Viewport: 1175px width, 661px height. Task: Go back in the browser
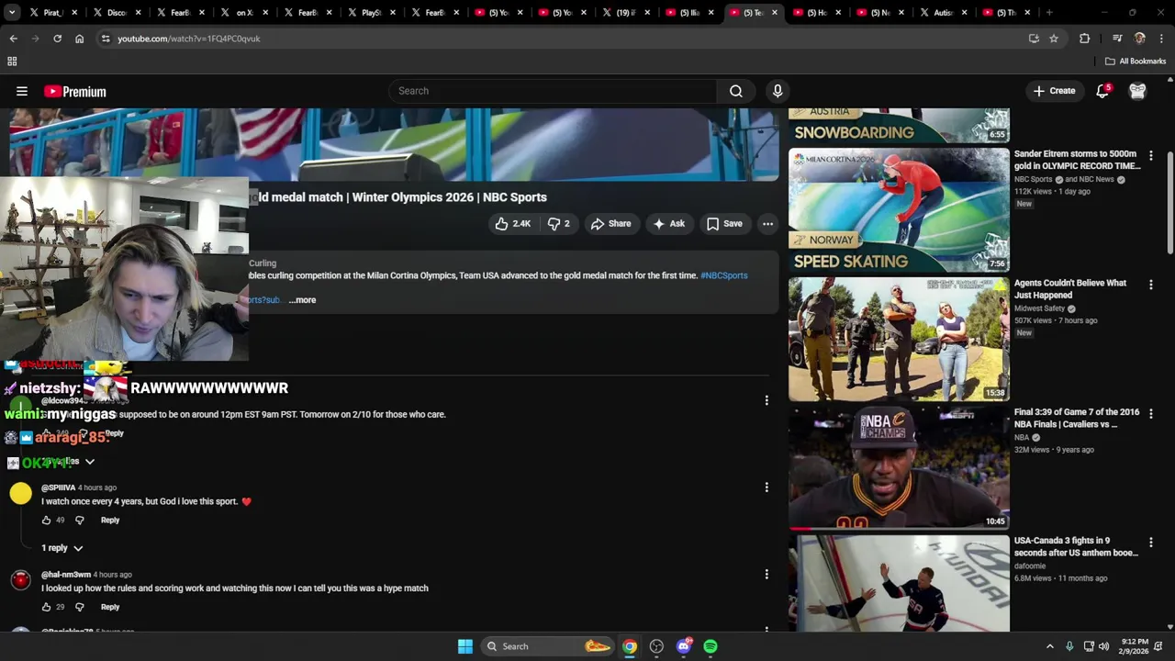point(14,39)
